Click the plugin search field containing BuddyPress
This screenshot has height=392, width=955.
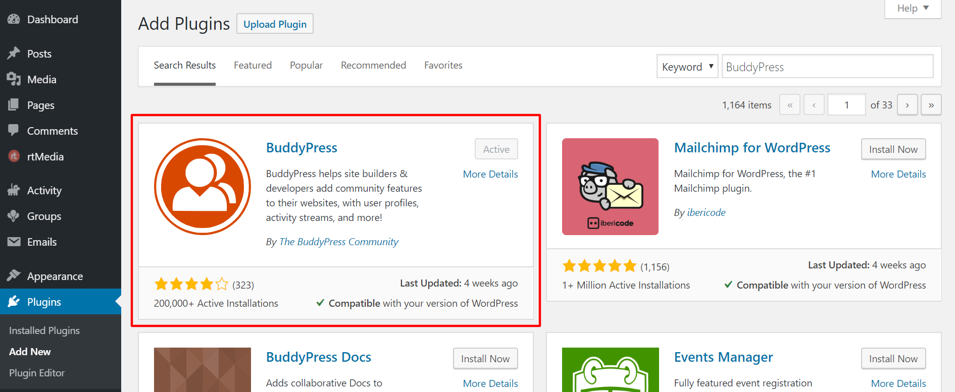pos(827,67)
